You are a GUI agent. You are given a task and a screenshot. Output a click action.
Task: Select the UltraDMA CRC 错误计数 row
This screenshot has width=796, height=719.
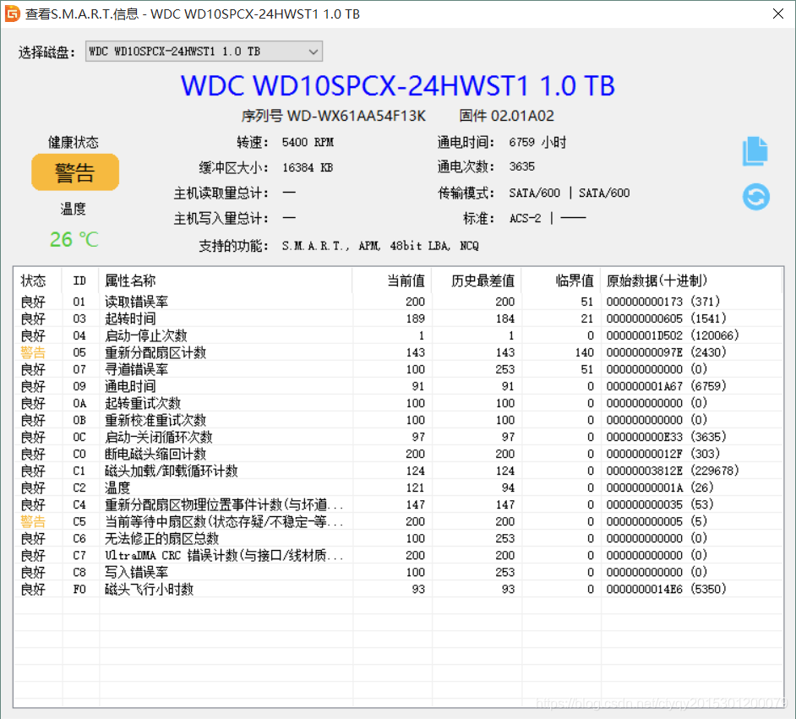398,555
